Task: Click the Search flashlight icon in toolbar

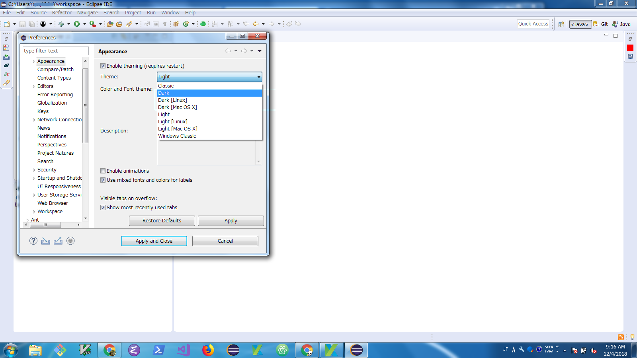Action: [x=129, y=24]
